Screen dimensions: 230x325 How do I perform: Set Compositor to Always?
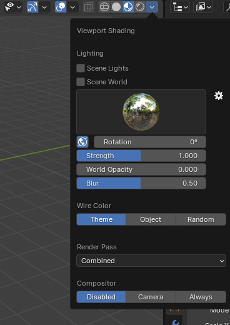201,297
